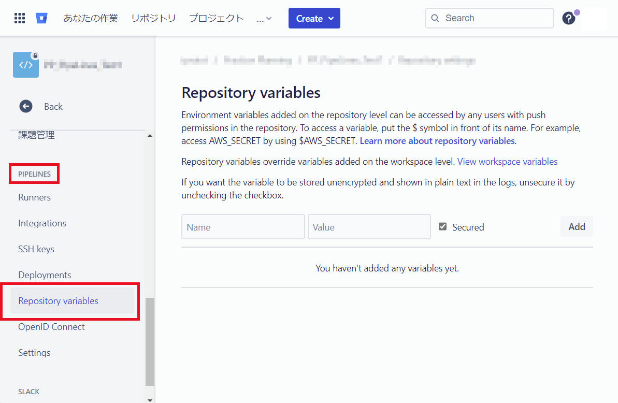Click the search magnifier icon
This screenshot has height=403, width=618.
coord(435,18)
